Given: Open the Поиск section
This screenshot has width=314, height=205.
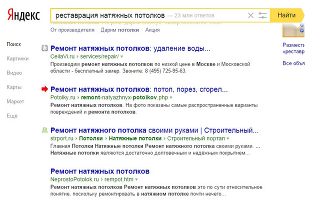Looking at the screenshot, I should 14,44.
